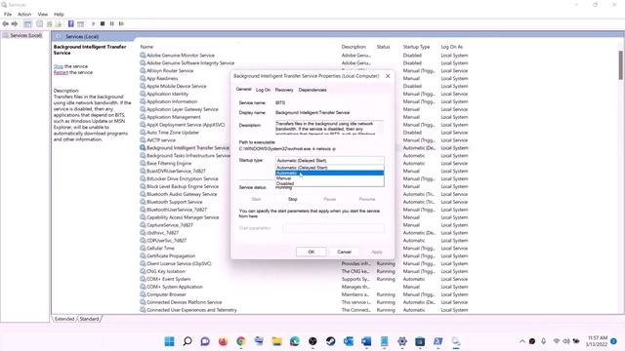Select the Services (Local) node in the console tree

tap(26, 35)
